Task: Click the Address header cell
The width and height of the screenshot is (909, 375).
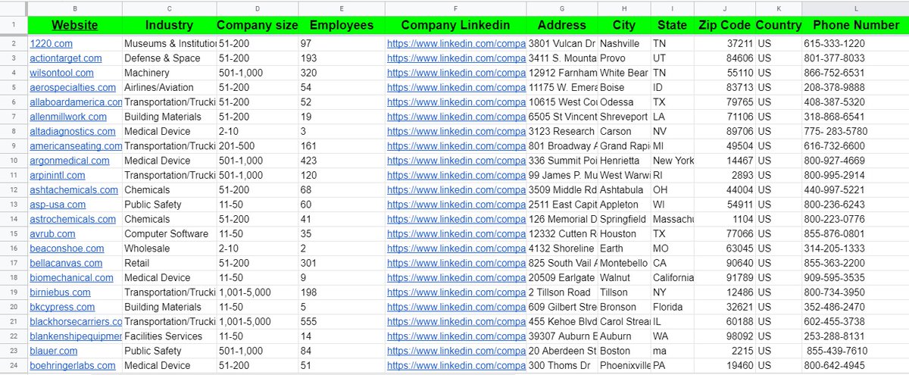Action: pos(562,25)
